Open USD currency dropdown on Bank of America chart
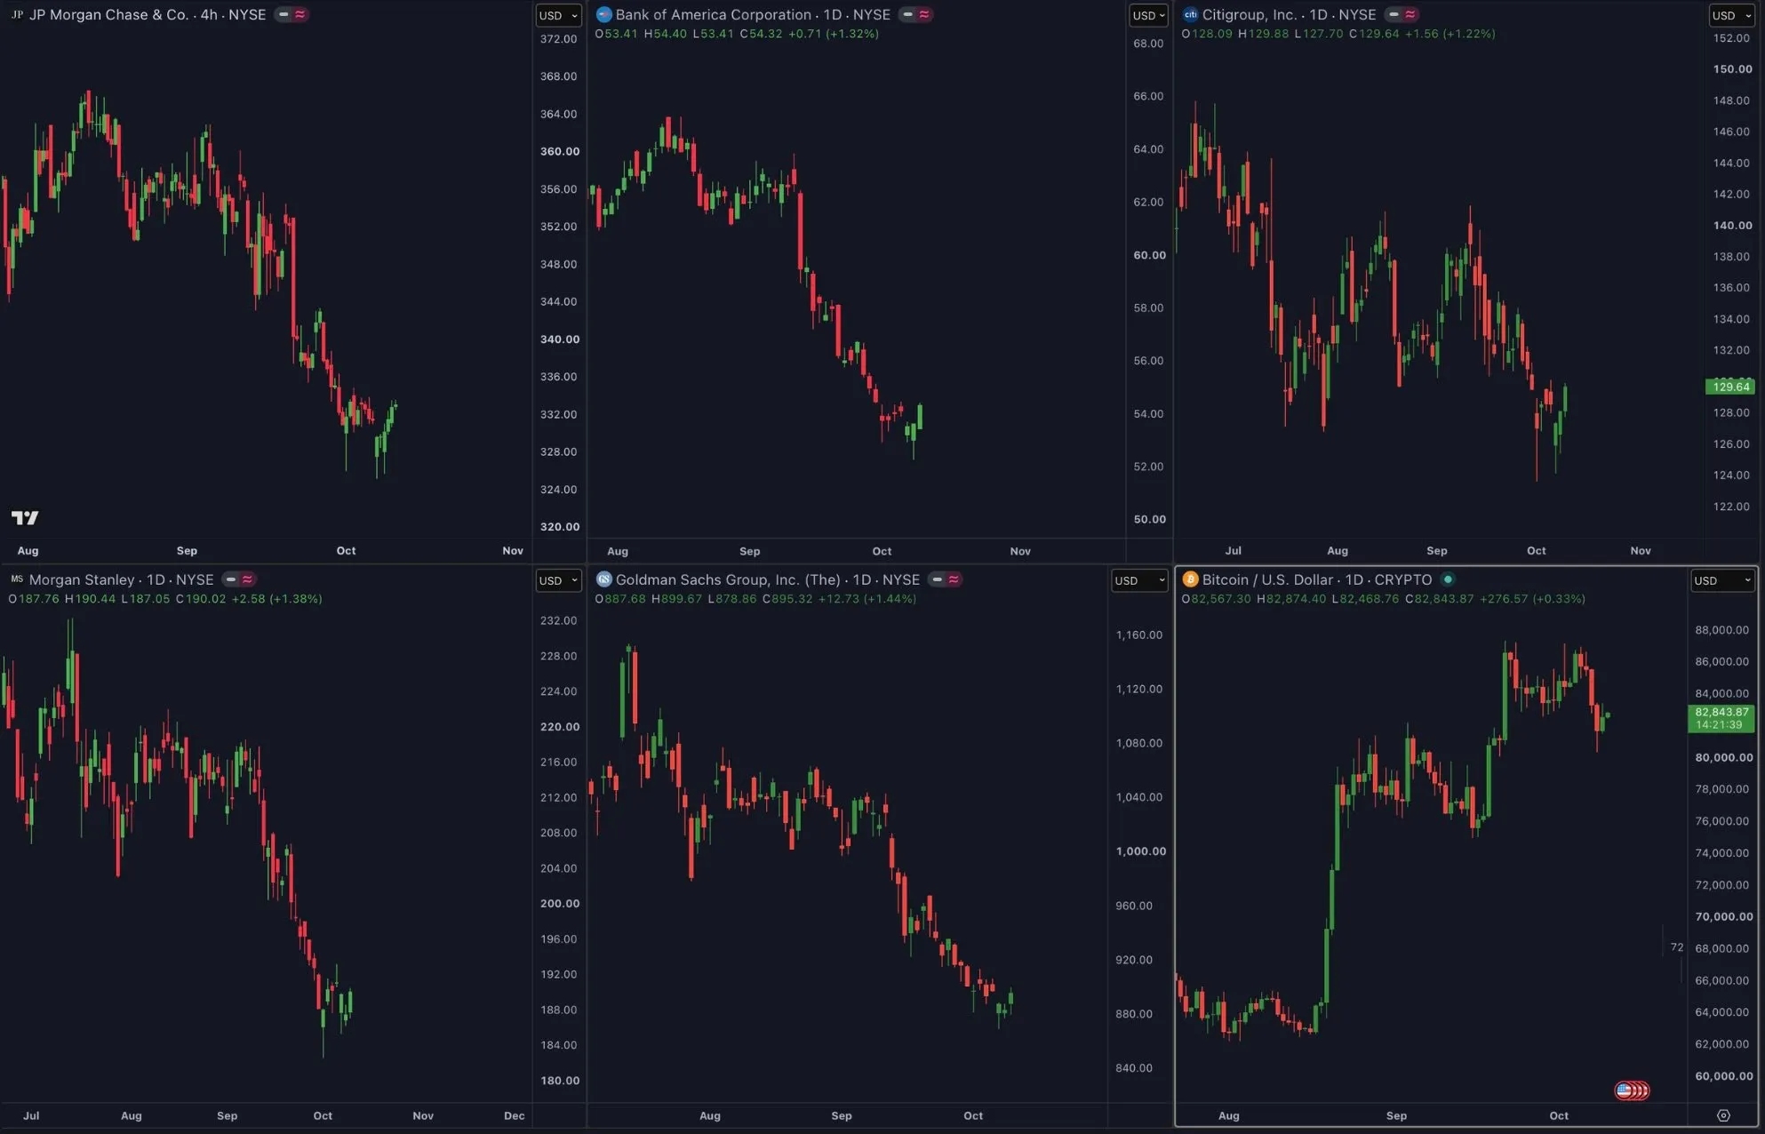This screenshot has height=1134, width=1765. (x=1150, y=15)
